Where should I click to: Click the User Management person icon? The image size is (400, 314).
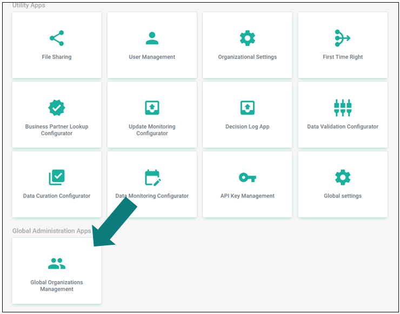coord(152,38)
